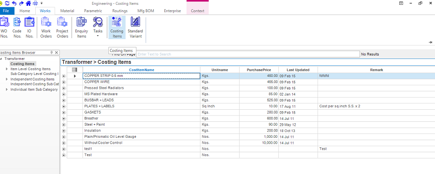Screen dimensions: 435x174
Task: Click the Find On Page search field
Action: tap(248, 55)
